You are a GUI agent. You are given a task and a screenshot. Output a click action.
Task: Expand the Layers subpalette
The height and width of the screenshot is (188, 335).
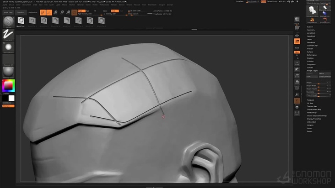pyautogui.click(x=309, y=39)
